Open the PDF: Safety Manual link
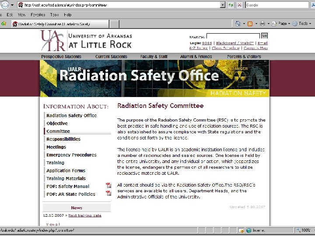The height and width of the screenshot is (236, 315). pos(68,186)
